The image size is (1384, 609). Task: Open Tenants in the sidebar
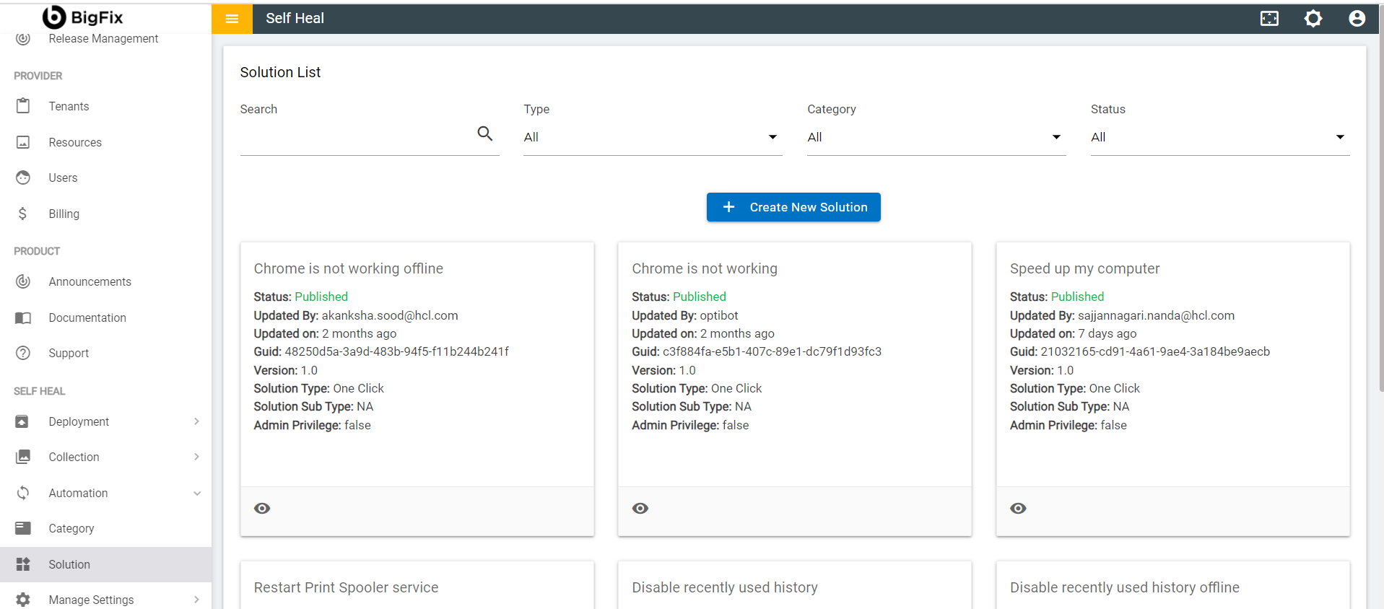pyautogui.click(x=69, y=106)
